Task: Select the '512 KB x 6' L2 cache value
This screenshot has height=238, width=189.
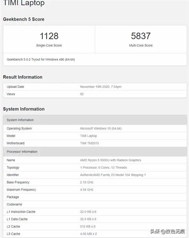Action: (88, 226)
